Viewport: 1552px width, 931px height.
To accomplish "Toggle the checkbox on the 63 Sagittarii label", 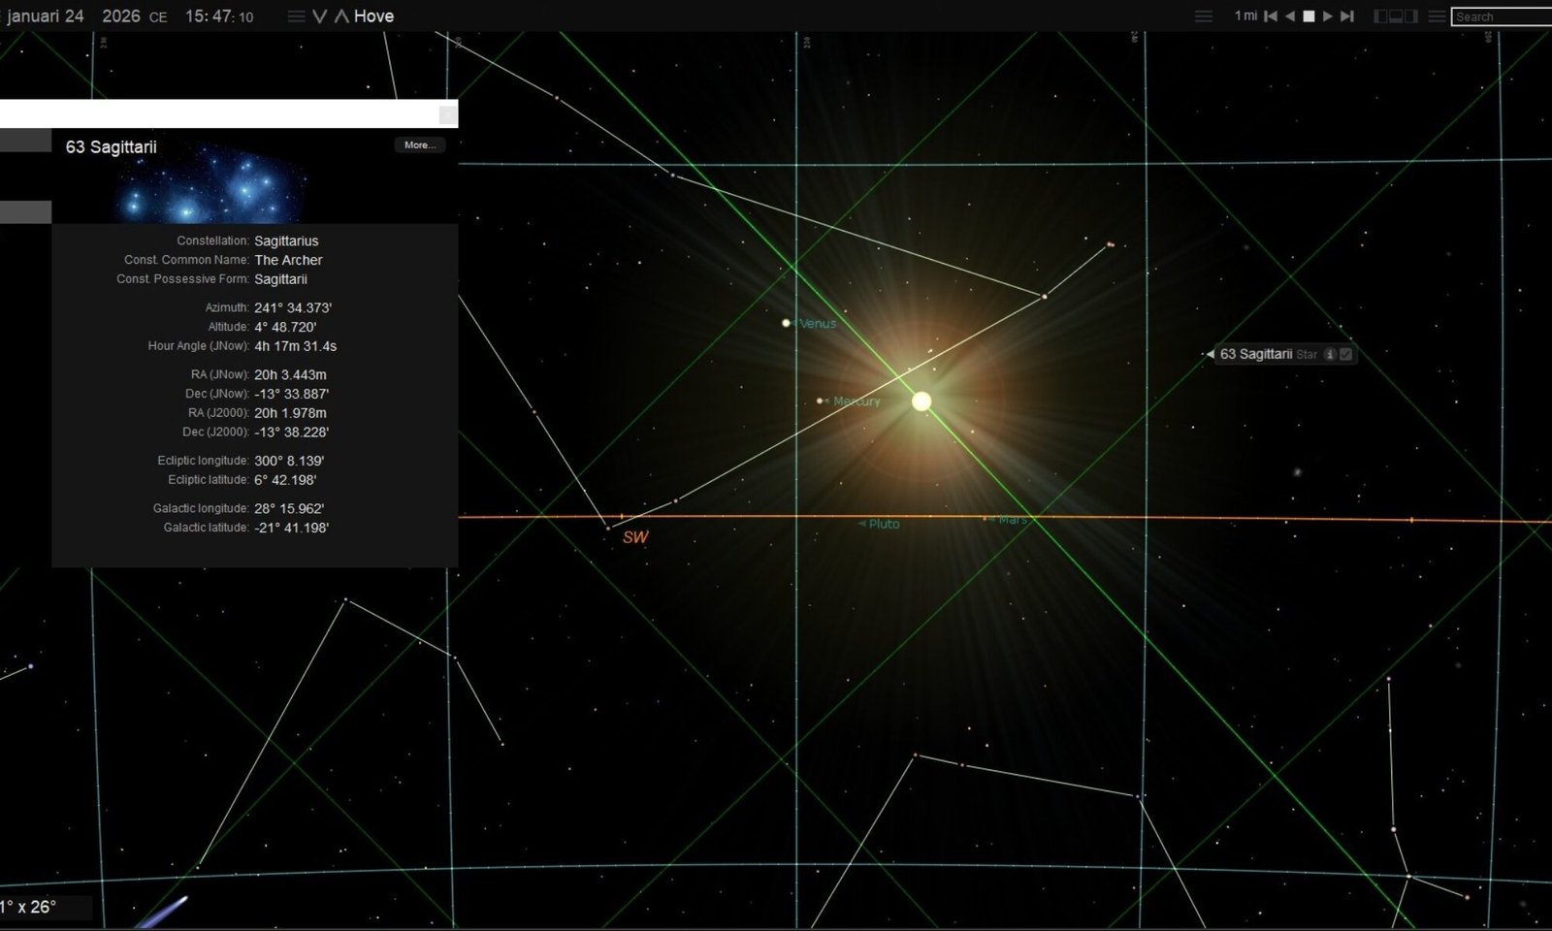I will [x=1345, y=355].
